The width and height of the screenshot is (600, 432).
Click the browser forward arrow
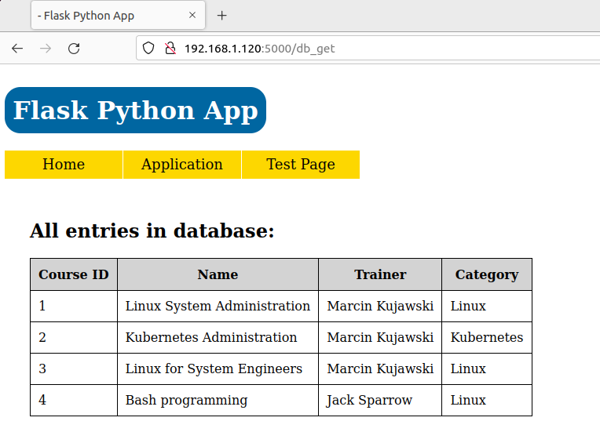[46, 49]
